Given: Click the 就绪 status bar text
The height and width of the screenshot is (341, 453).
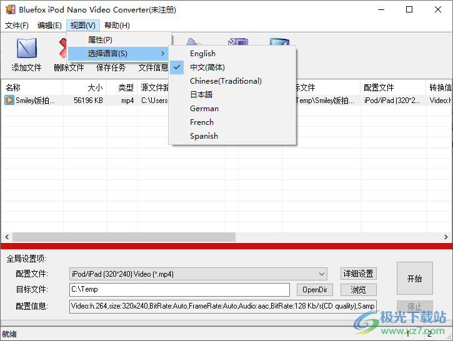Looking at the screenshot, I should pyautogui.click(x=9, y=334).
